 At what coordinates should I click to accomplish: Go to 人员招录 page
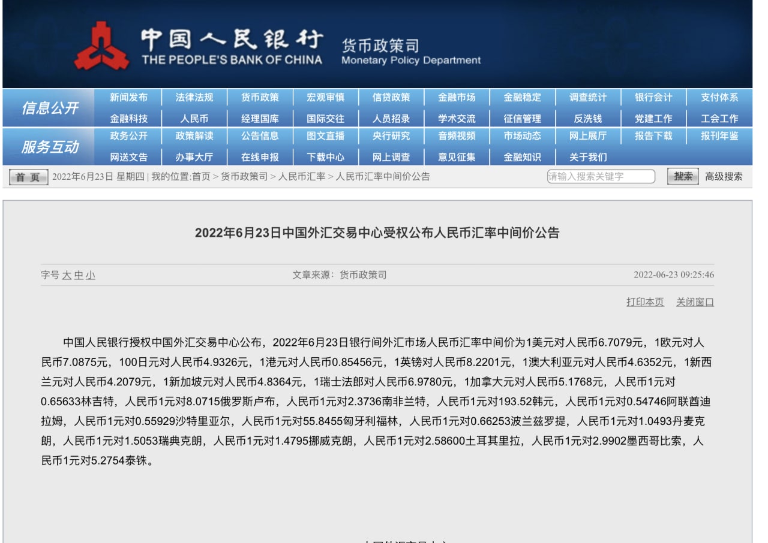click(x=391, y=119)
